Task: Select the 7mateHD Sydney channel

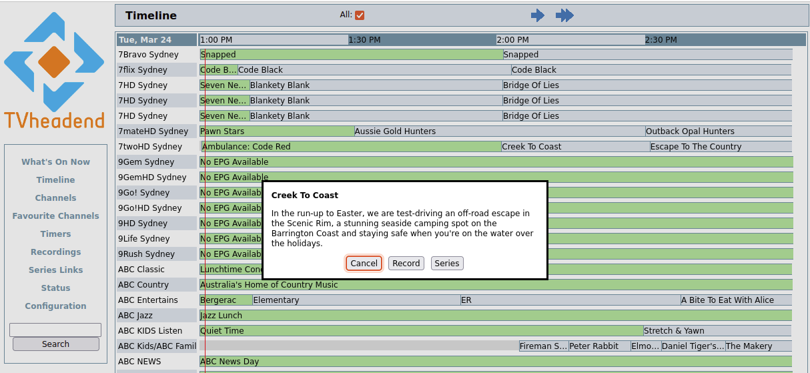Action: click(x=157, y=131)
